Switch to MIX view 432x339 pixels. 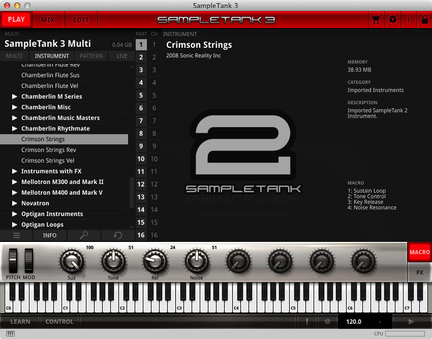point(48,20)
